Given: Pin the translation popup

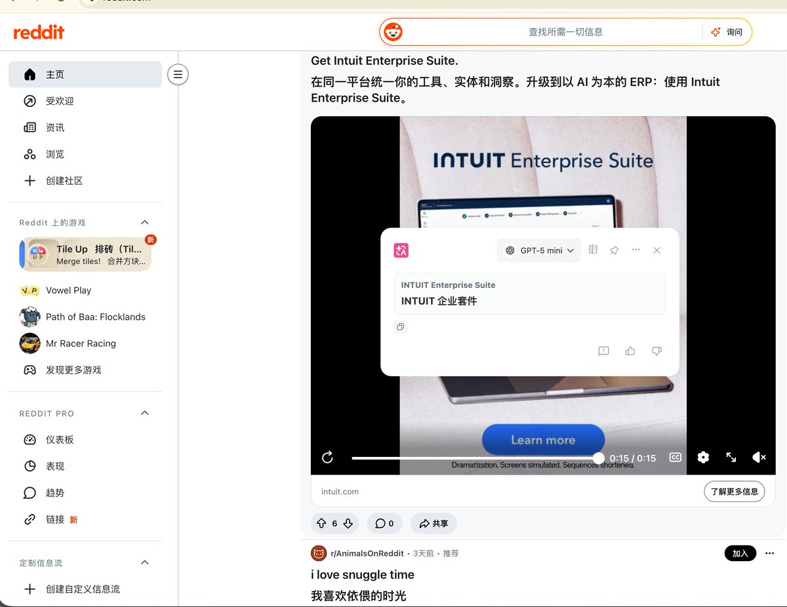Looking at the screenshot, I should pyautogui.click(x=614, y=250).
